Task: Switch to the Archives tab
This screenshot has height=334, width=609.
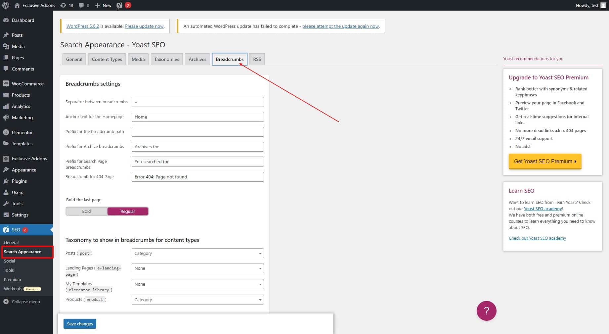Action: tap(197, 59)
